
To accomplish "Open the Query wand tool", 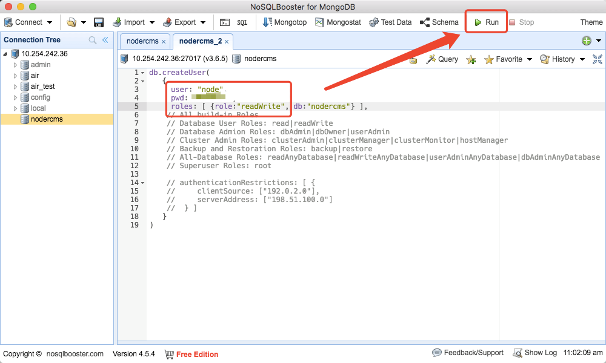I will pos(442,59).
